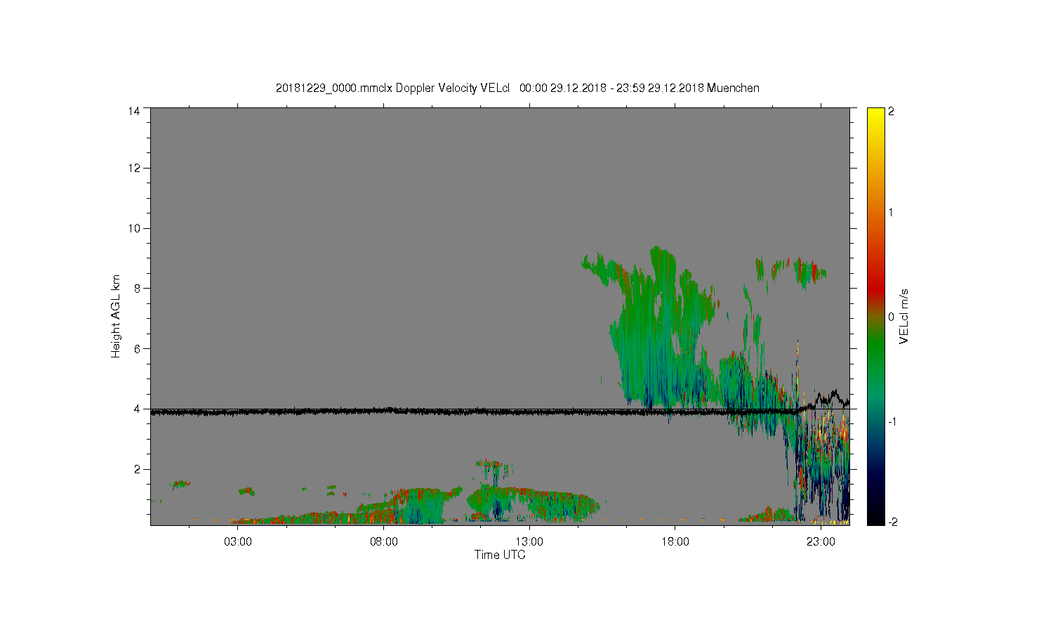This screenshot has width=1053, height=632.
Task: Click the 08:00 time tick label
Action: [384, 542]
